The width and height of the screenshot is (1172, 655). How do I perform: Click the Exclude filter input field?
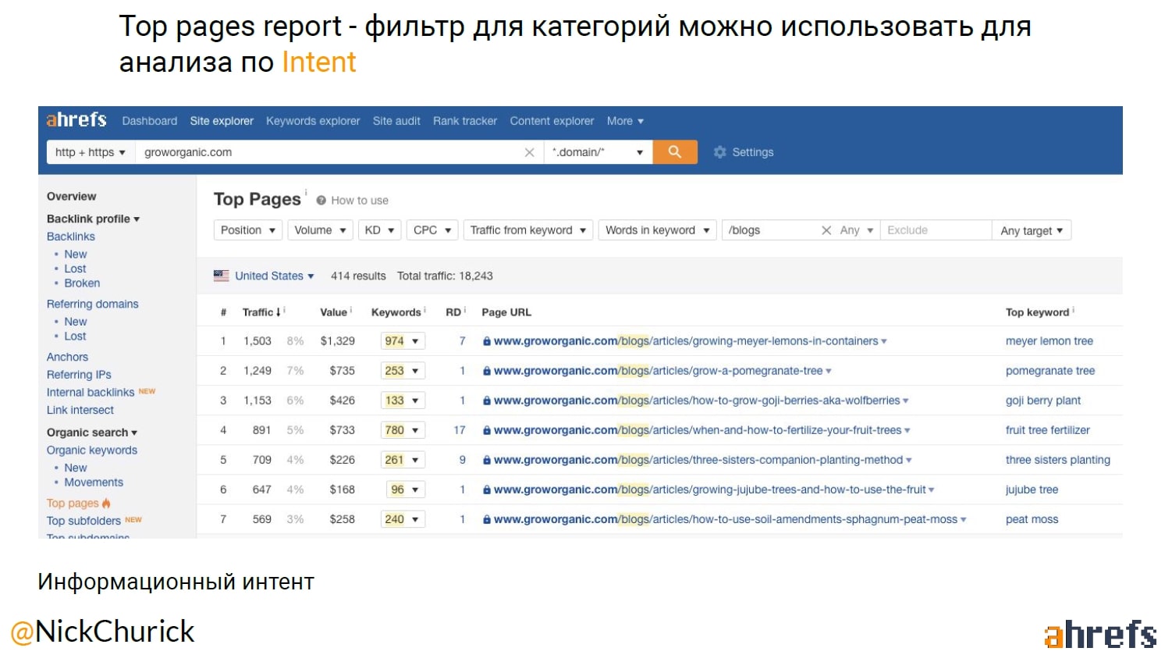point(935,230)
